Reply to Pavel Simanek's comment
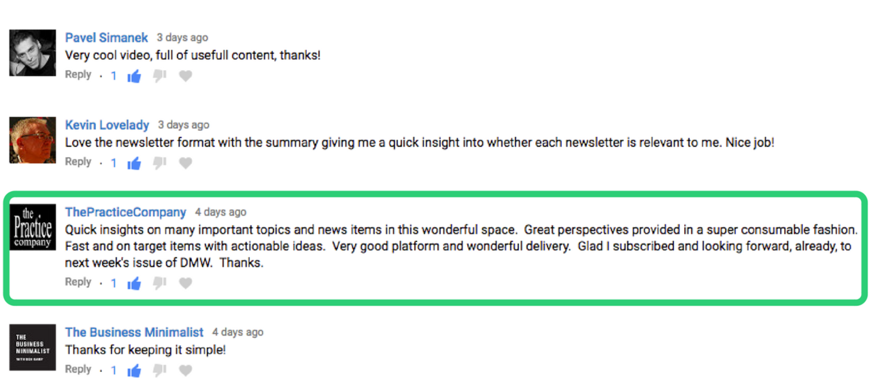The width and height of the screenshot is (870, 391). [x=78, y=75]
